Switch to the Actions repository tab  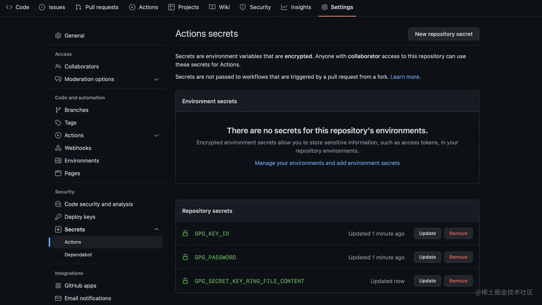coord(143,7)
